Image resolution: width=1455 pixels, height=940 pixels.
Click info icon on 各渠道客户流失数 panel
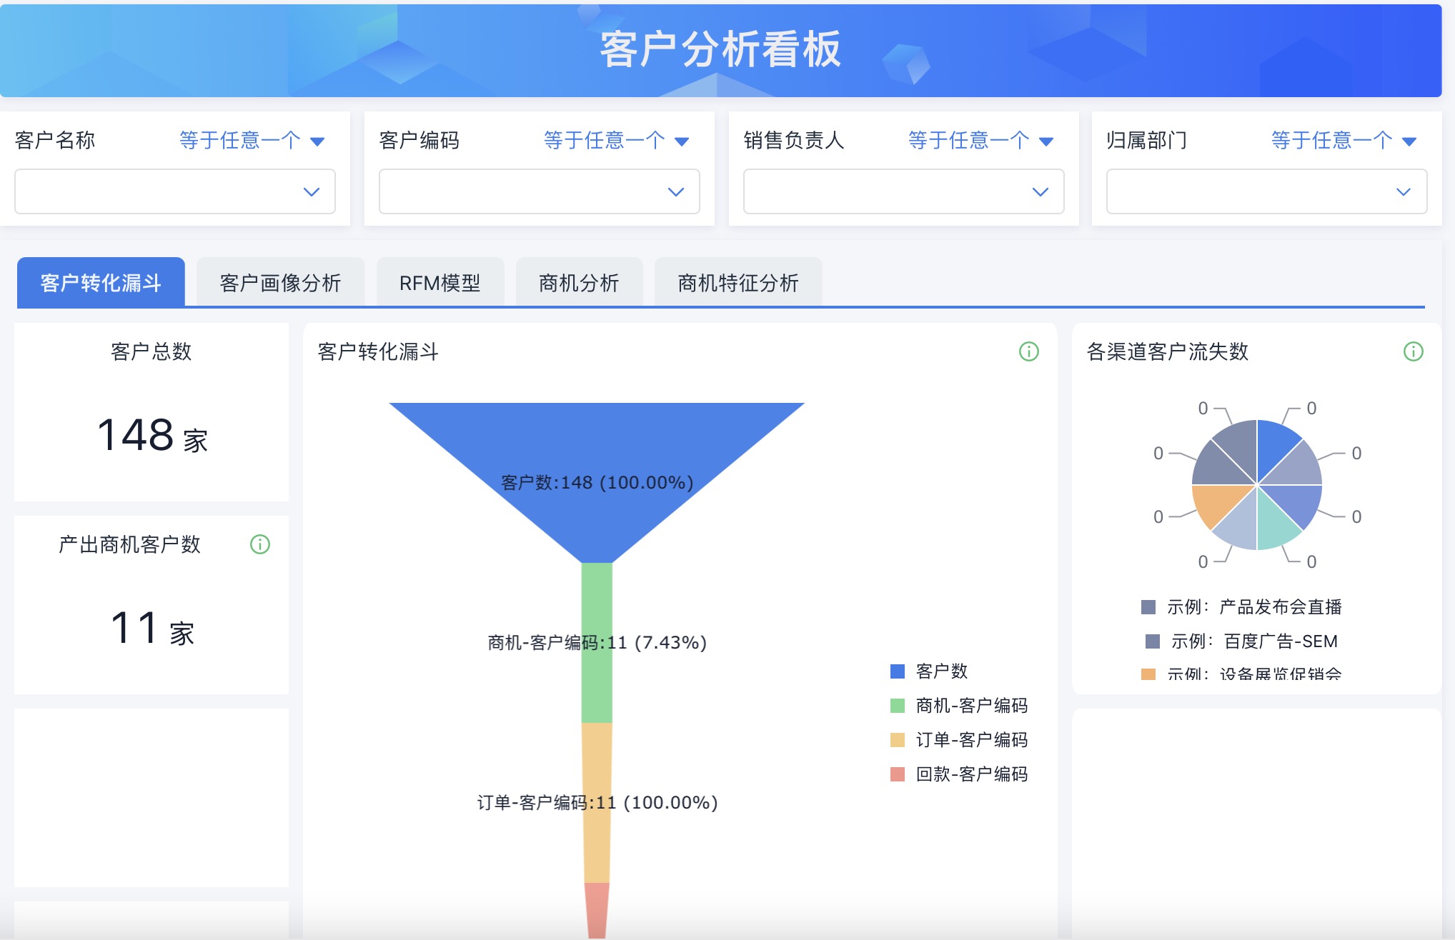(1413, 351)
